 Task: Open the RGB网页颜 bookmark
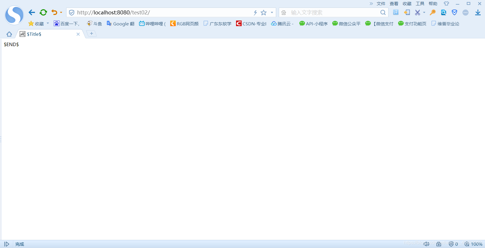[x=184, y=24]
